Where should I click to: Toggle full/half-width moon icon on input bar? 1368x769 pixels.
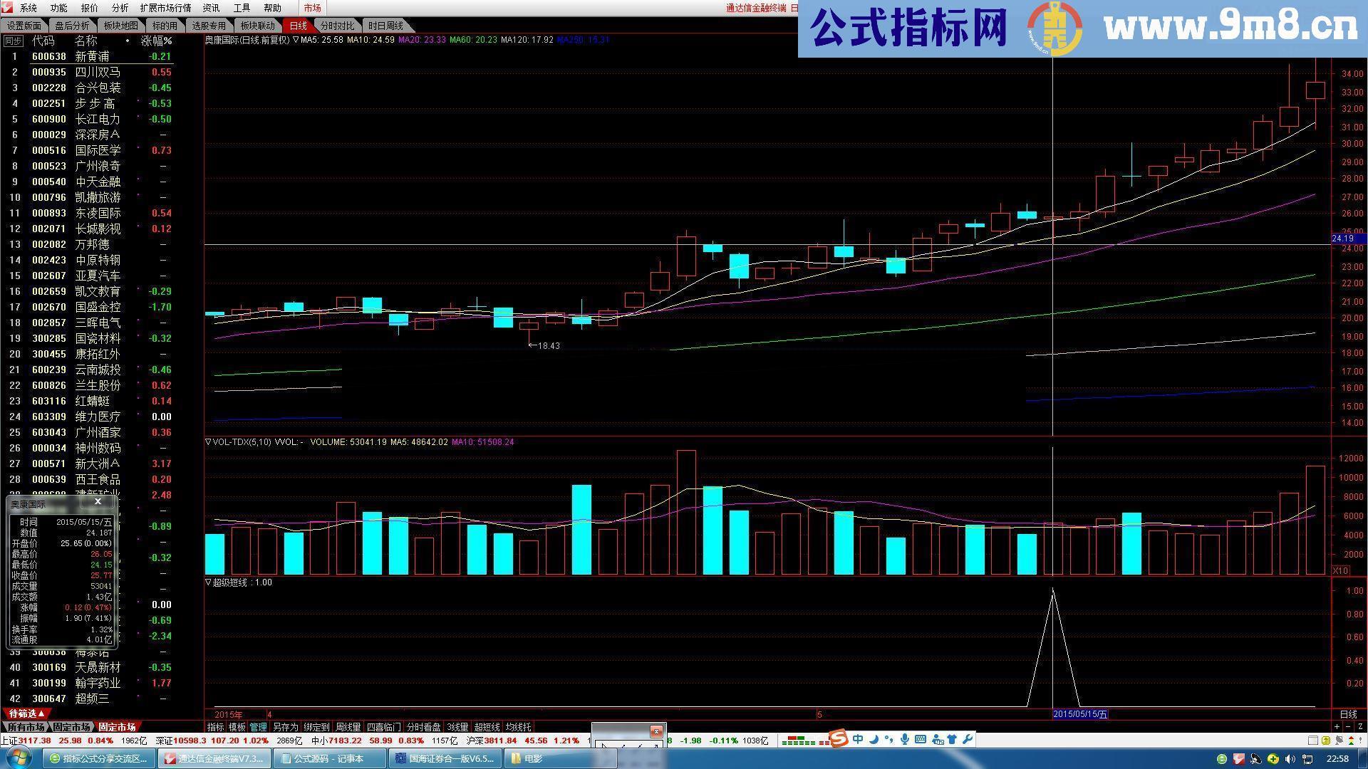tap(873, 740)
